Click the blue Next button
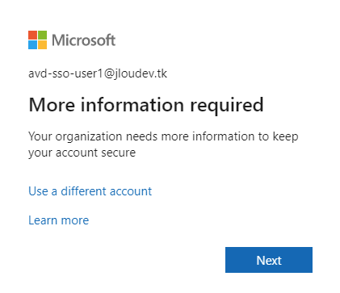The height and width of the screenshot is (293, 340). (269, 260)
